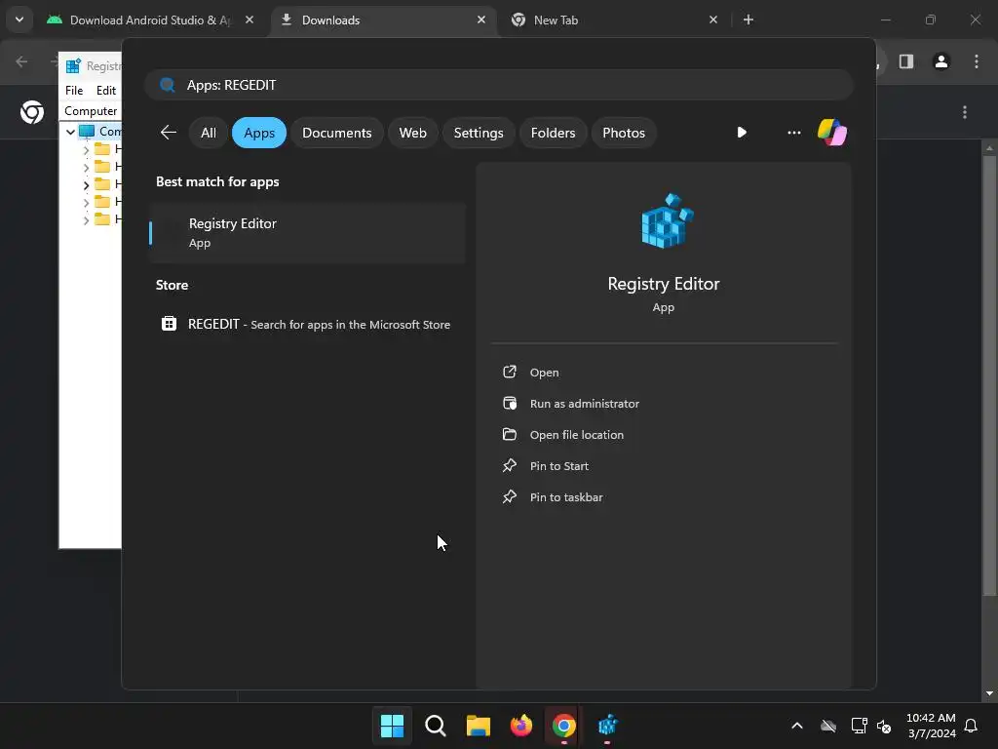Select the Downloads browser tab
Image resolution: width=998 pixels, height=749 pixels.
[x=384, y=20]
